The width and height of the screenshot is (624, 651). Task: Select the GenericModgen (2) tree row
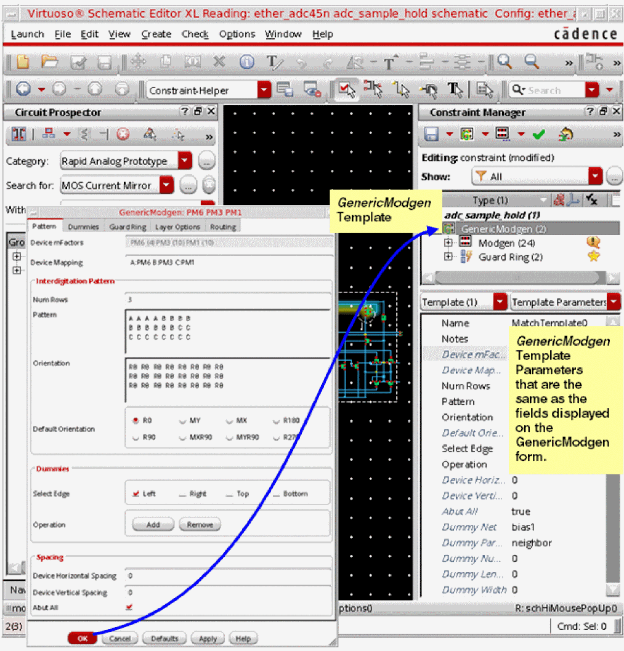(x=531, y=229)
